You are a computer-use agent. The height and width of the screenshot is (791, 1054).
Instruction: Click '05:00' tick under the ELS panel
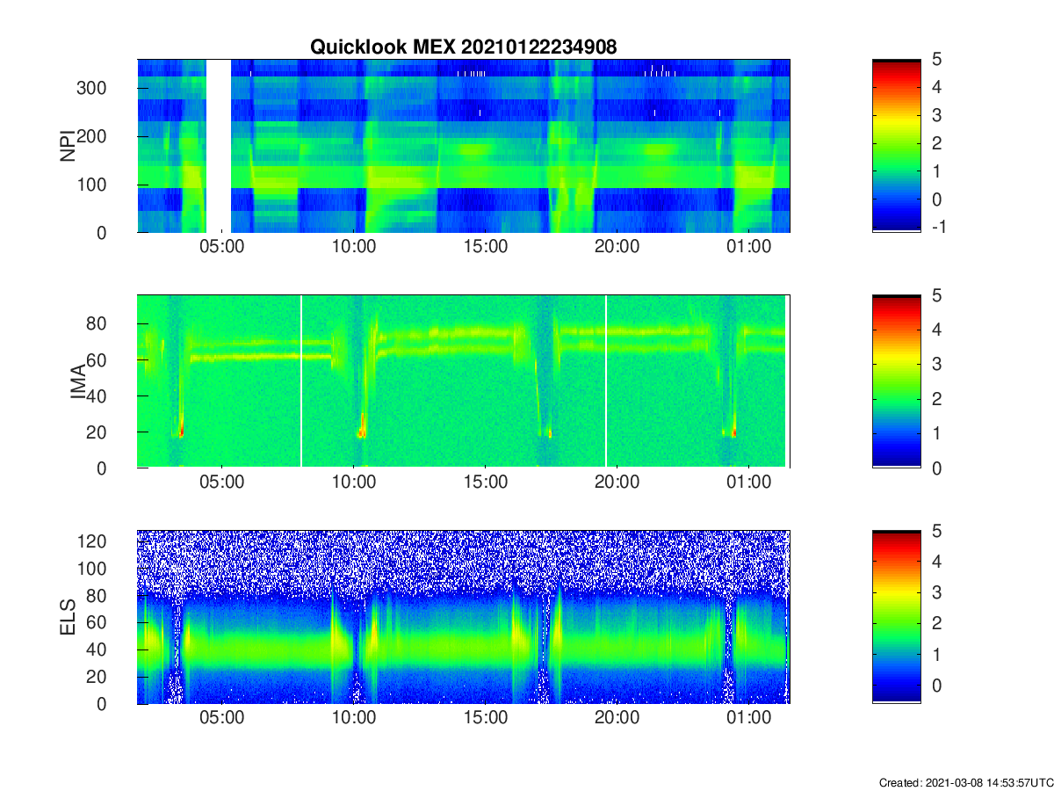click(x=222, y=719)
